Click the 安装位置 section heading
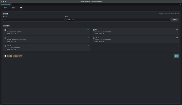This screenshot has width=182, height=105. (6, 14)
